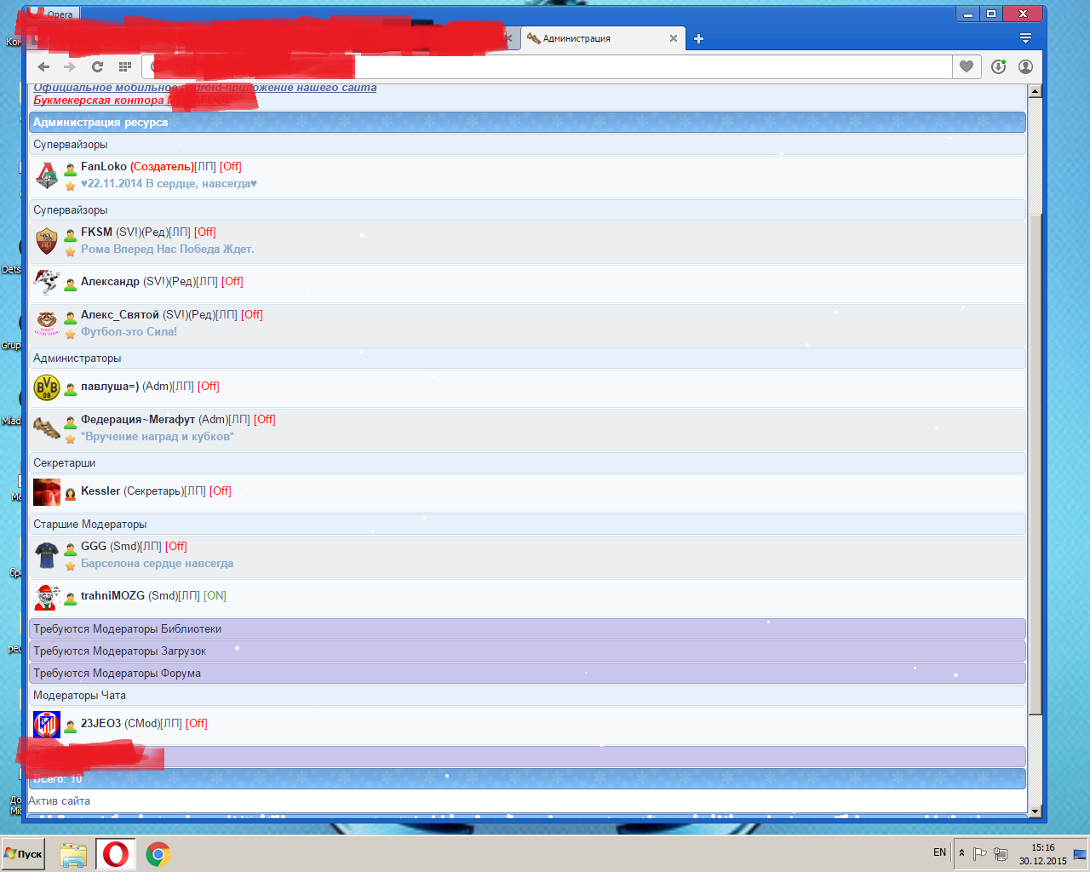Open Александр's profile link
This screenshot has height=872, width=1090.
pos(110,282)
